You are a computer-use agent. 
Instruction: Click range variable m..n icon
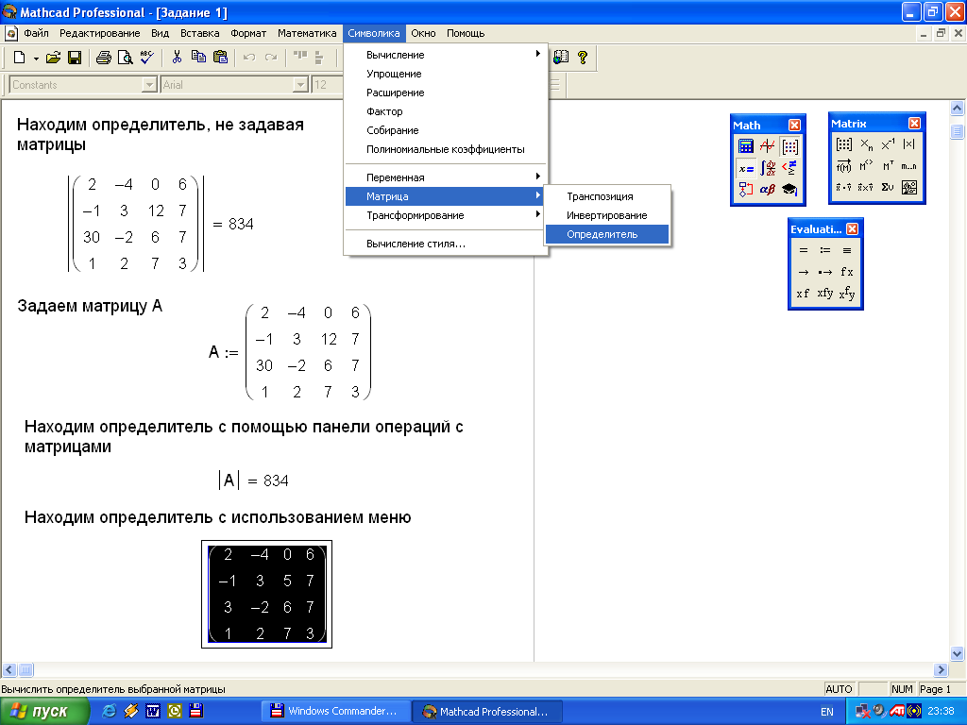[909, 166]
